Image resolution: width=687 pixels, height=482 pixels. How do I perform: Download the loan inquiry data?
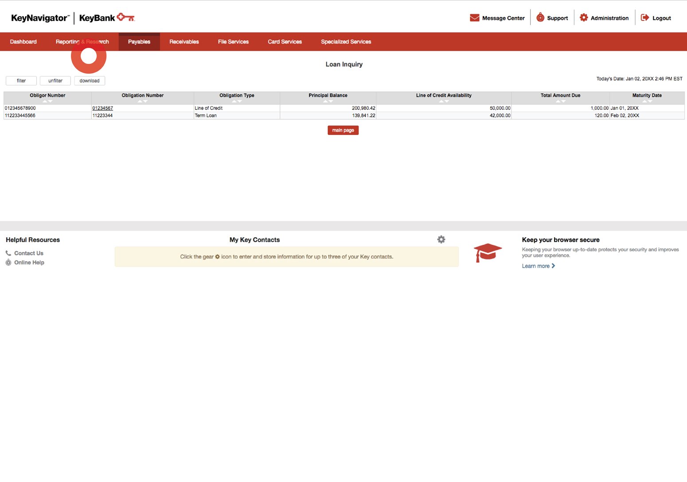(x=89, y=80)
